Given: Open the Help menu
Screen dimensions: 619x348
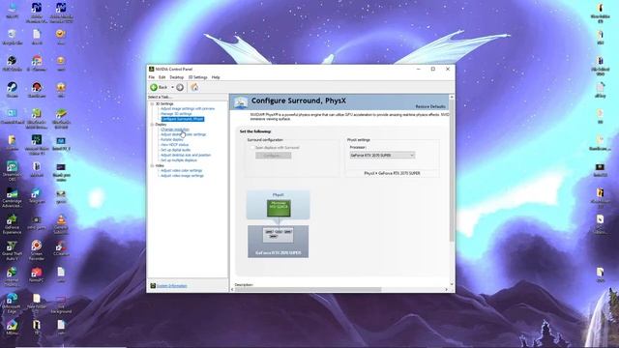Looking at the screenshot, I should 216,77.
